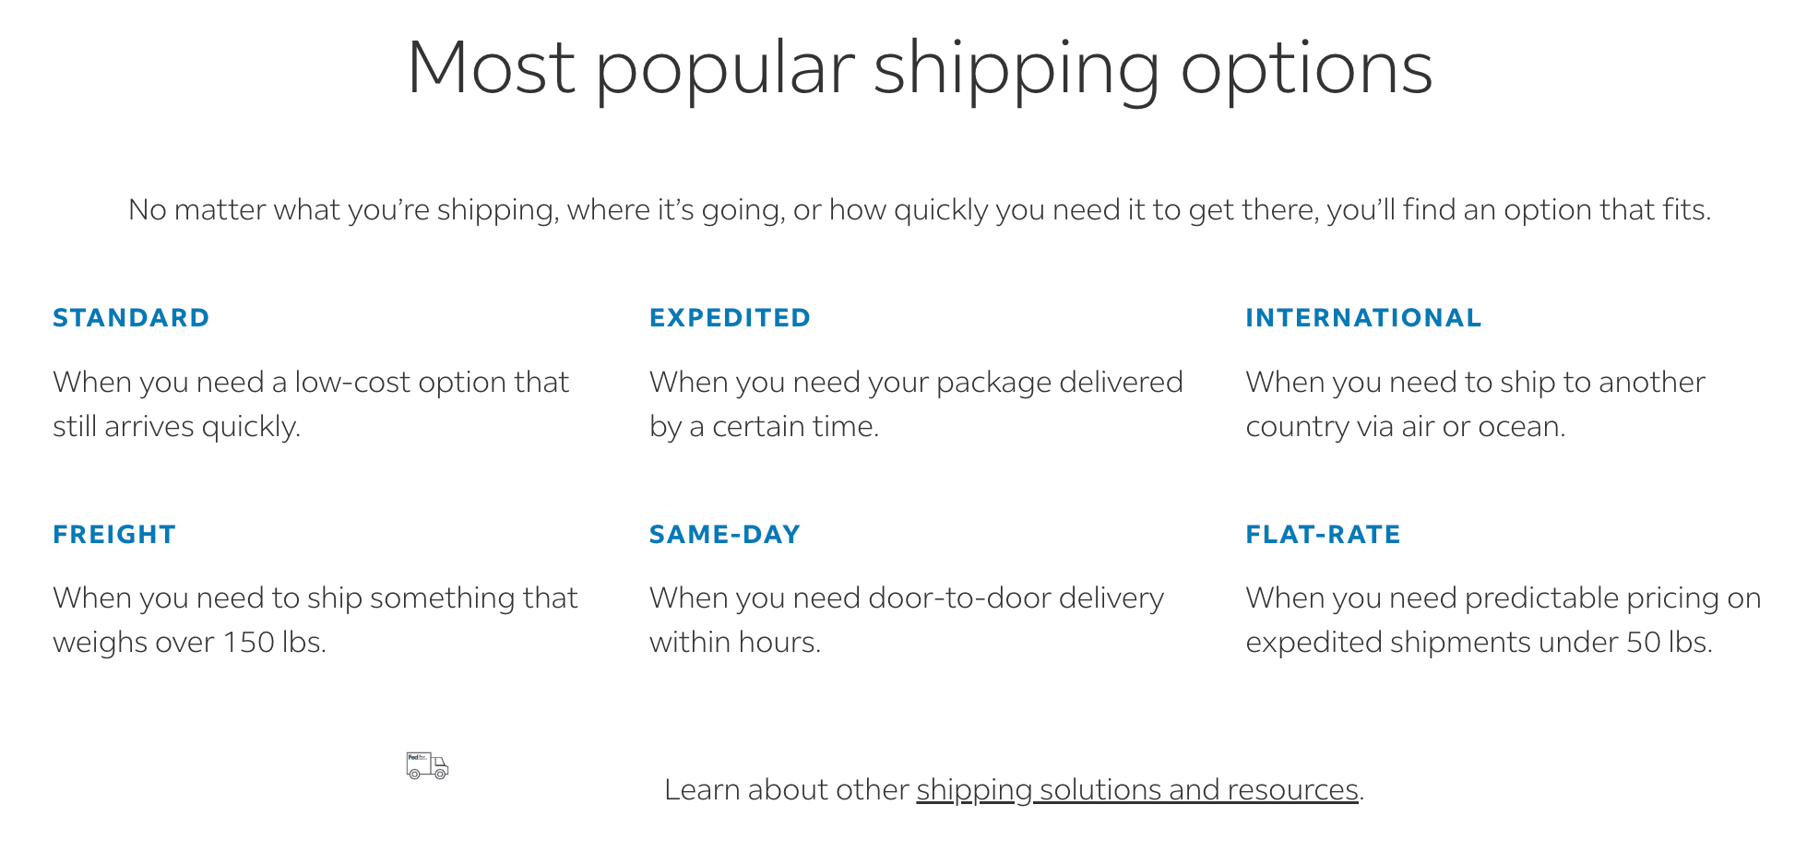Go to the SAME-DAY shipping heading

click(x=725, y=535)
